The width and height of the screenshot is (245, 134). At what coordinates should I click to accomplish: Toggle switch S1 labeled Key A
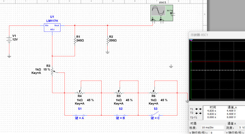[80, 115]
